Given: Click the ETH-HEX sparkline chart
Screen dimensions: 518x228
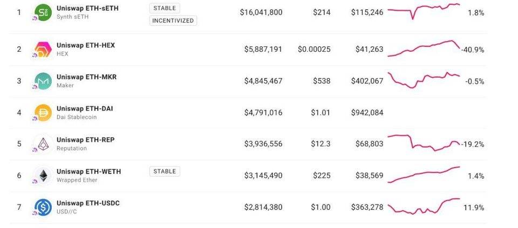Looking at the screenshot, I should [424, 49].
